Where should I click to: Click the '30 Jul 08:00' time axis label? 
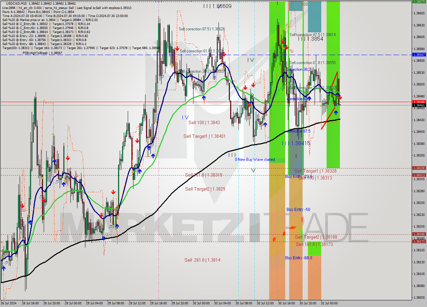pyautogui.click(x=244, y=303)
